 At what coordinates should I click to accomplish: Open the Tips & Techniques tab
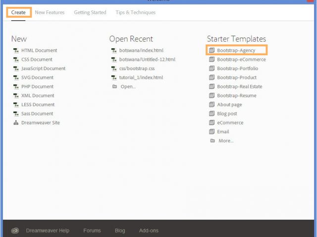[x=135, y=12]
